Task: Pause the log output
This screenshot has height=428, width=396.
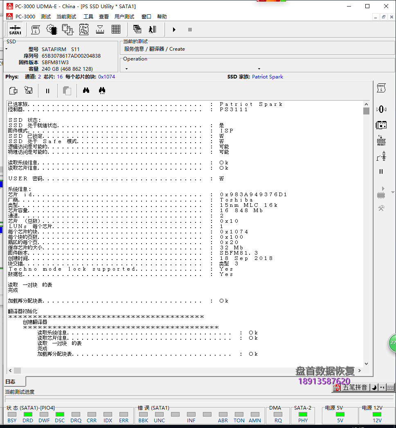Action: pos(47,91)
